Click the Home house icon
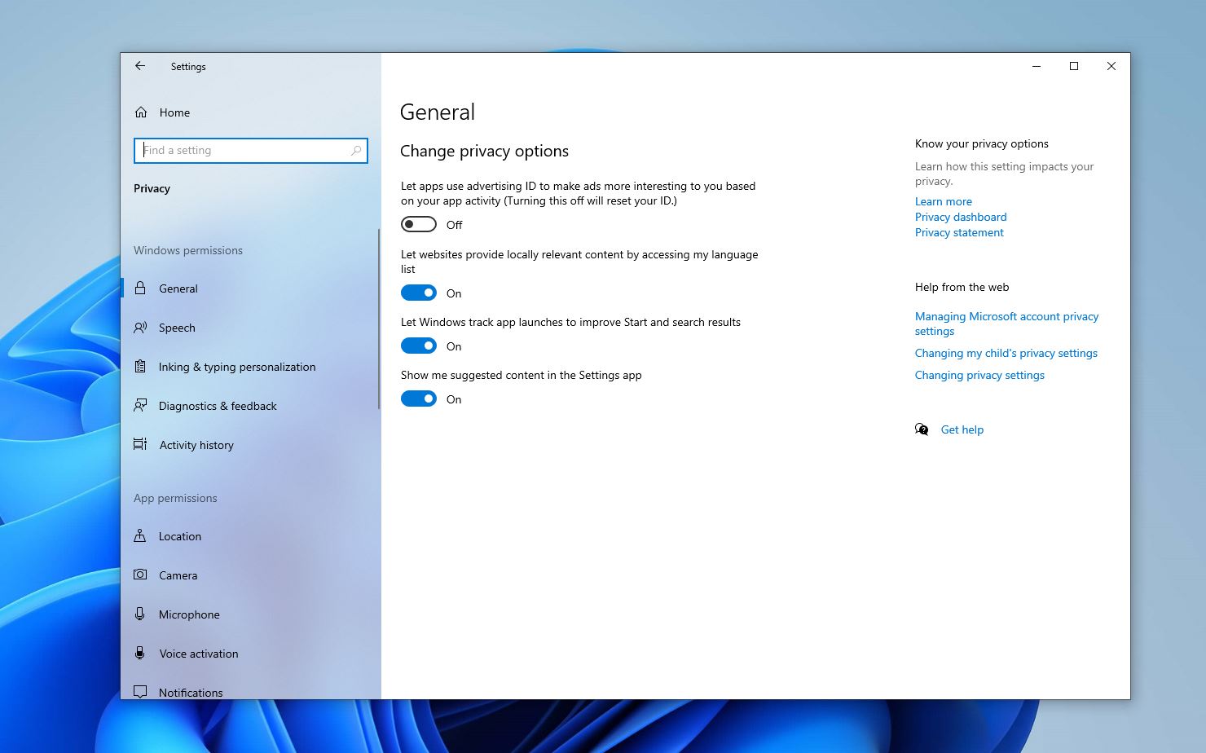 pyautogui.click(x=141, y=112)
